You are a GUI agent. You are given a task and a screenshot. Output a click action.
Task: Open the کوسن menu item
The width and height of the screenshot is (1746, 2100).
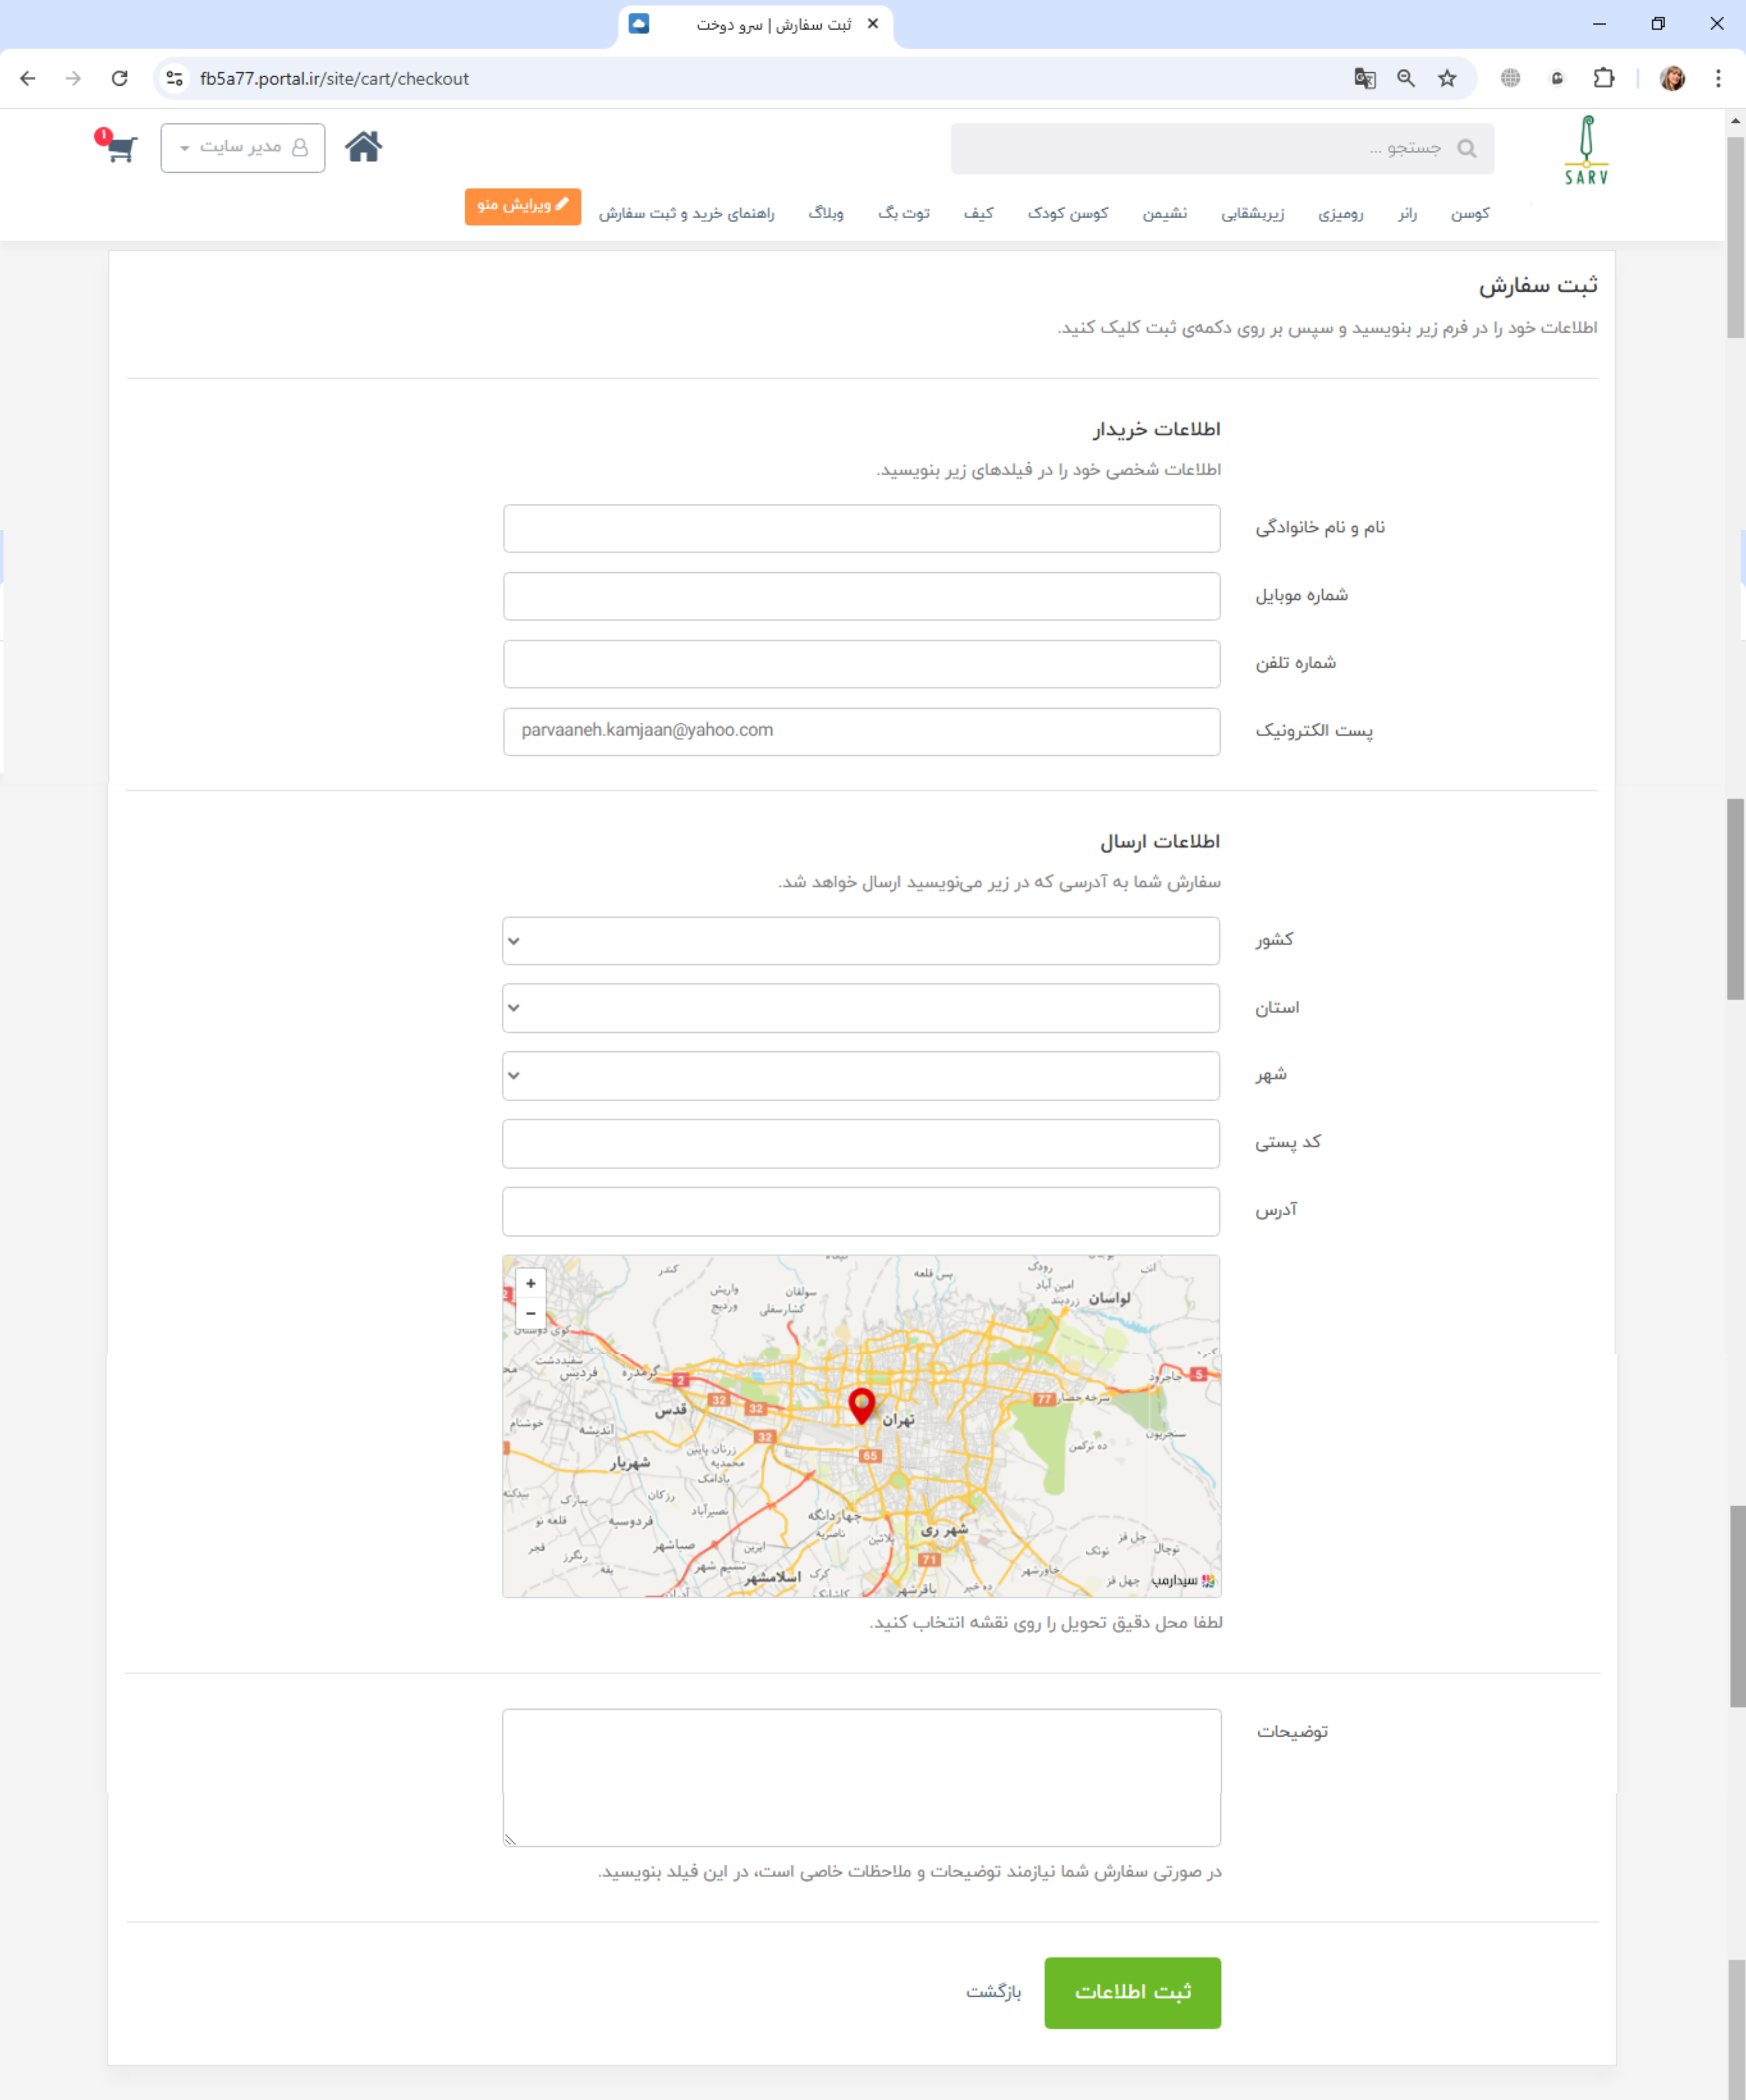pos(1469,213)
